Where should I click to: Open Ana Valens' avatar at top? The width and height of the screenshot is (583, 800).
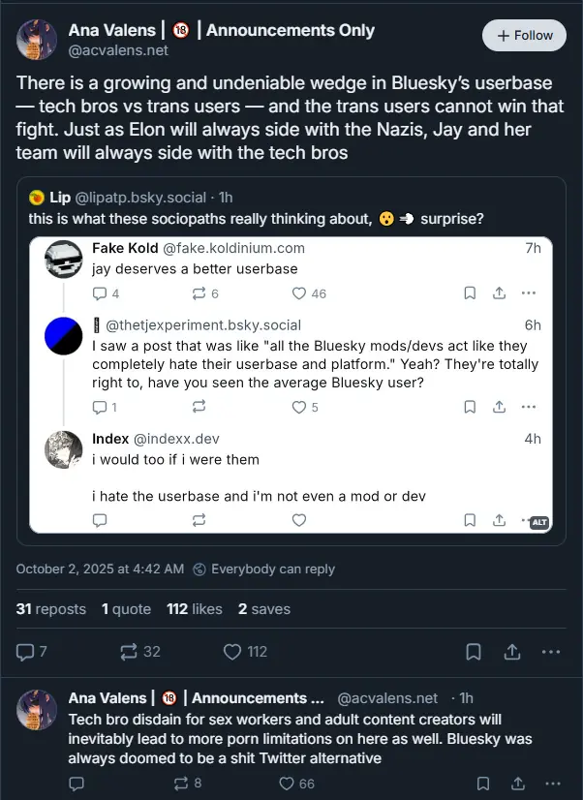37,39
